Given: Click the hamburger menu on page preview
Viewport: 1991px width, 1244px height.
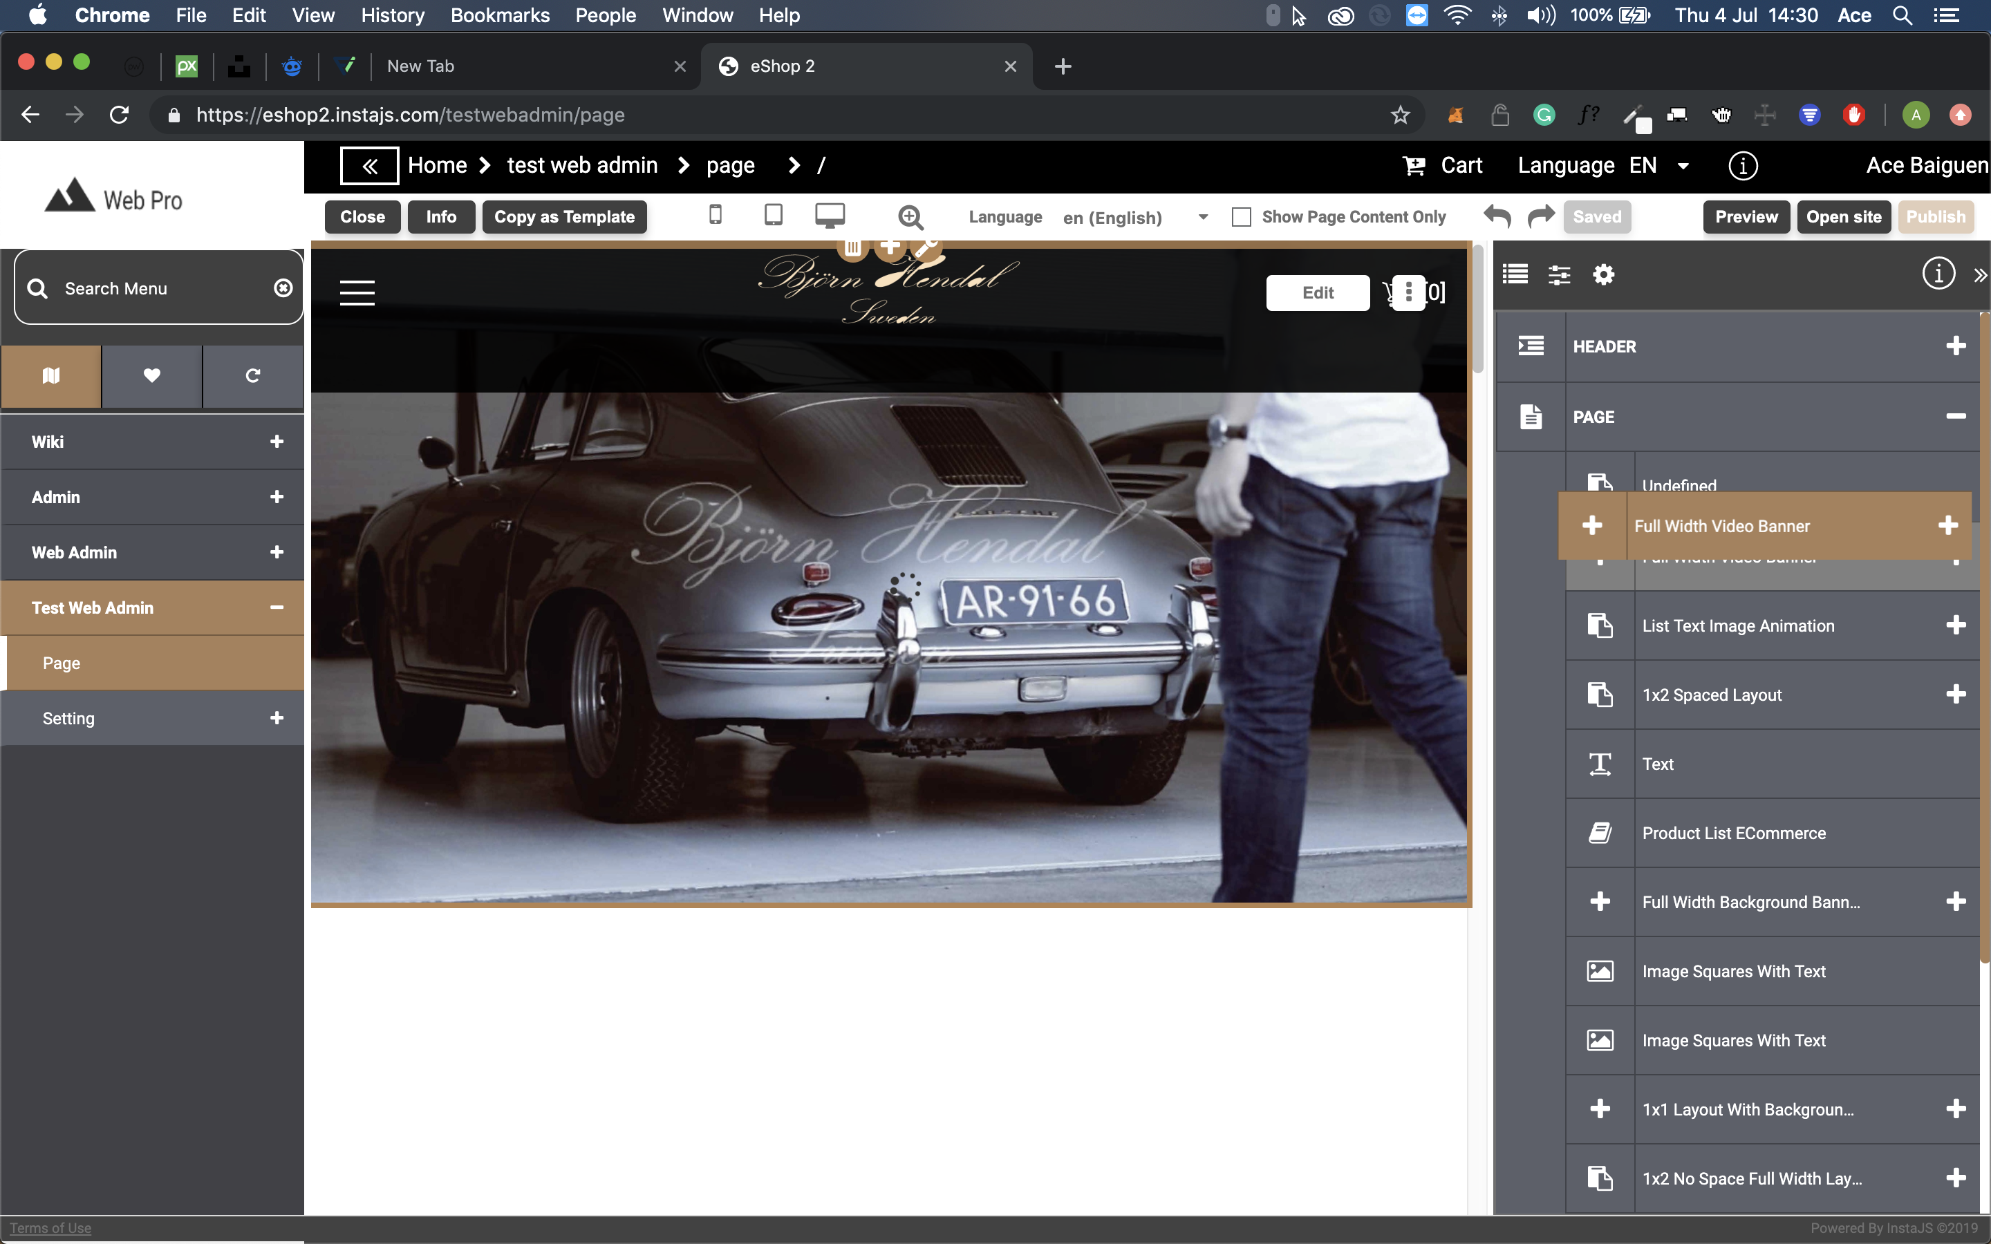Looking at the screenshot, I should [x=357, y=292].
